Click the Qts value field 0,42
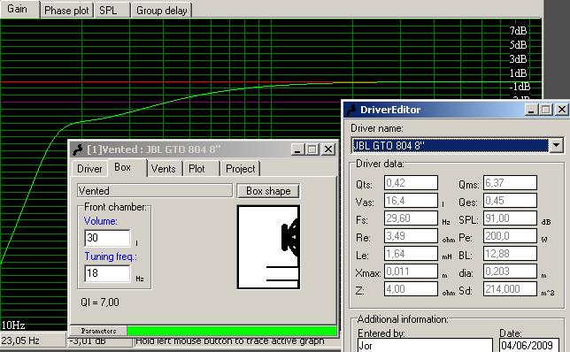Screen dimensions: 570x352 pyautogui.click(x=411, y=183)
